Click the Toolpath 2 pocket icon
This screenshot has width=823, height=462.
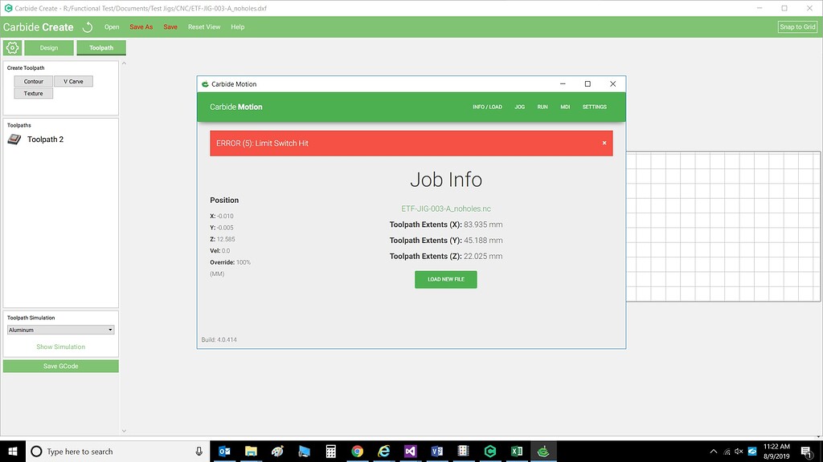(14, 140)
